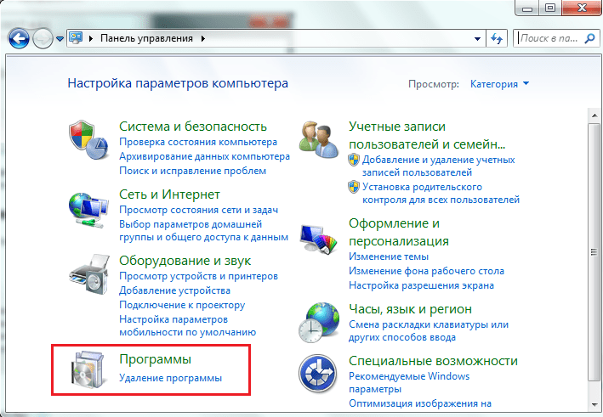This screenshot has width=603, height=417.
Task: Expand arrow after Панель управления in breadcrumb
Action: pyautogui.click(x=203, y=38)
